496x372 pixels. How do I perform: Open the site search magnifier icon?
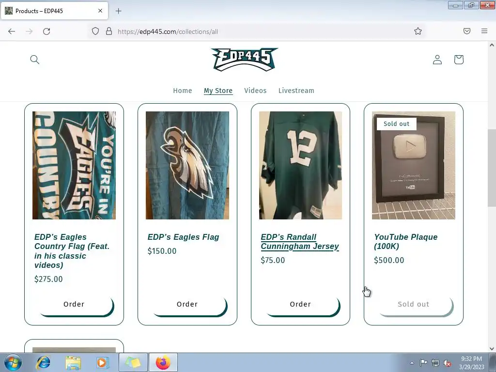[35, 60]
